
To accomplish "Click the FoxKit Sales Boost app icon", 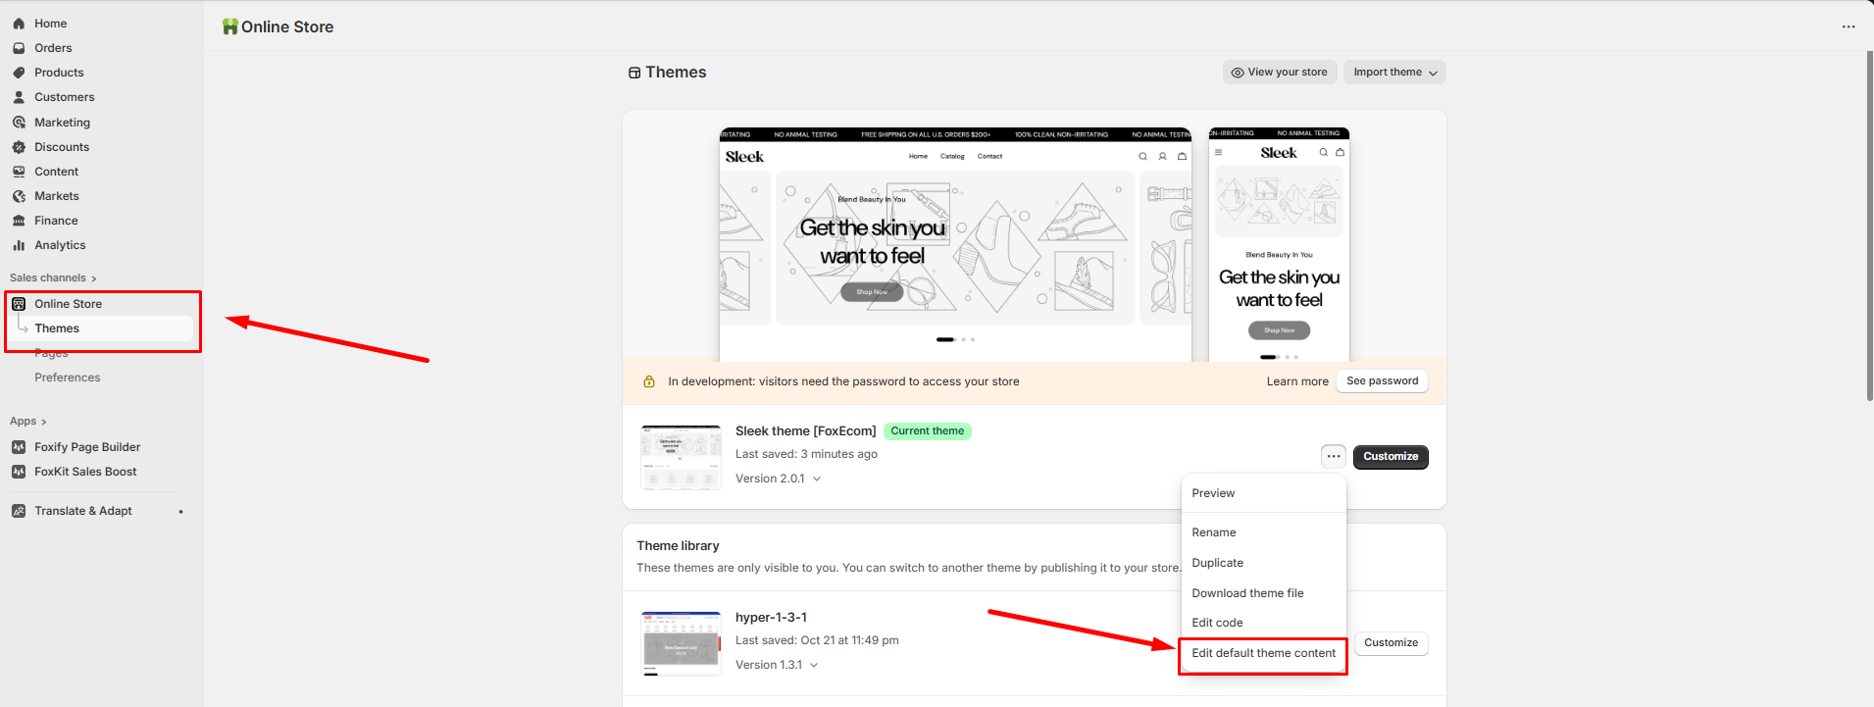I will click(19, 472).
